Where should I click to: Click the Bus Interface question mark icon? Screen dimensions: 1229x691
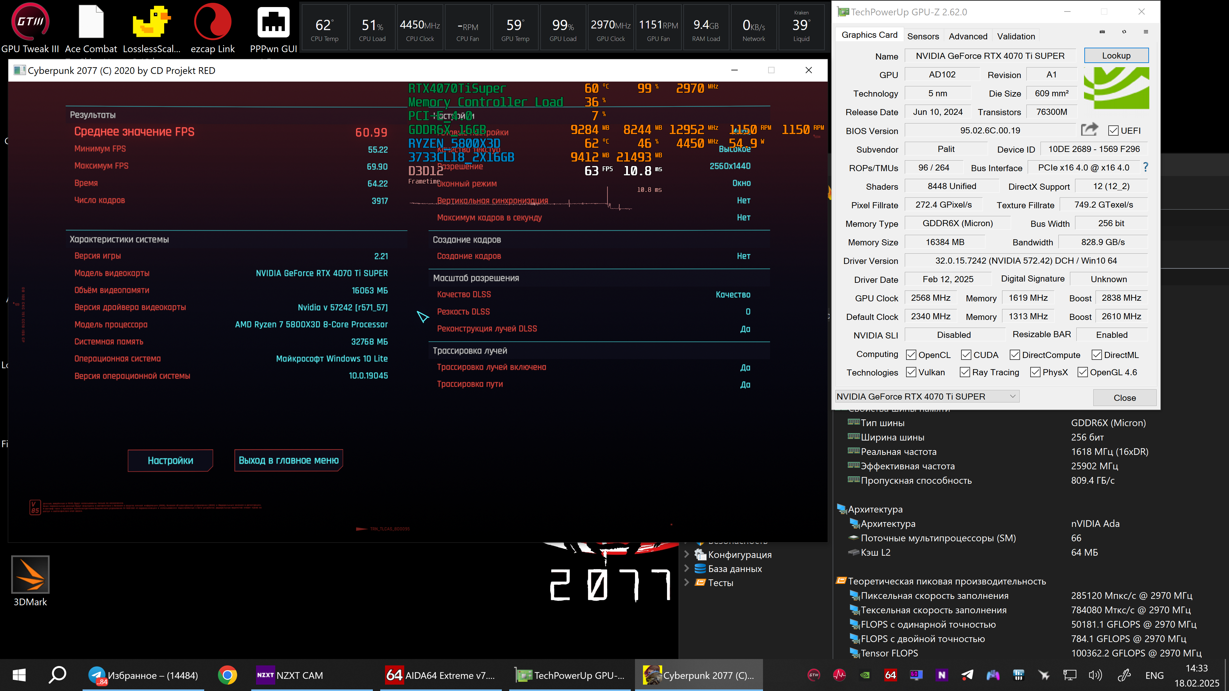(1145, 167)
